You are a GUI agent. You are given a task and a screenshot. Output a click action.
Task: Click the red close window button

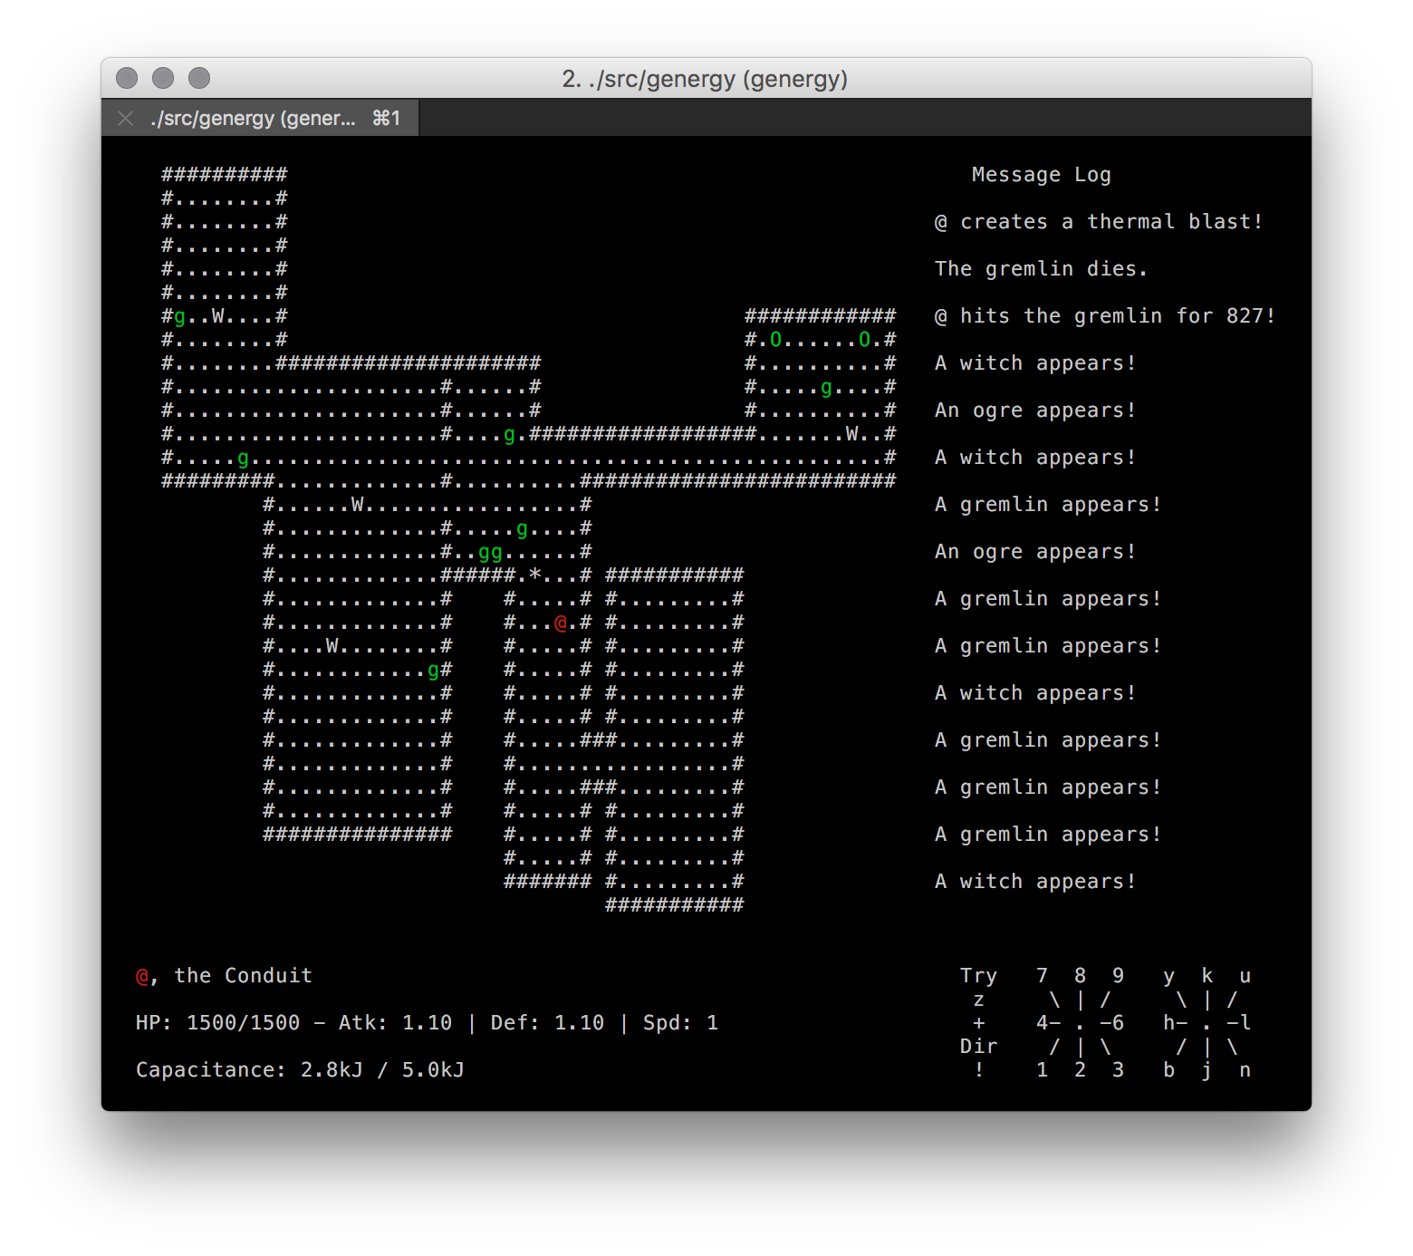click(127, 78)
